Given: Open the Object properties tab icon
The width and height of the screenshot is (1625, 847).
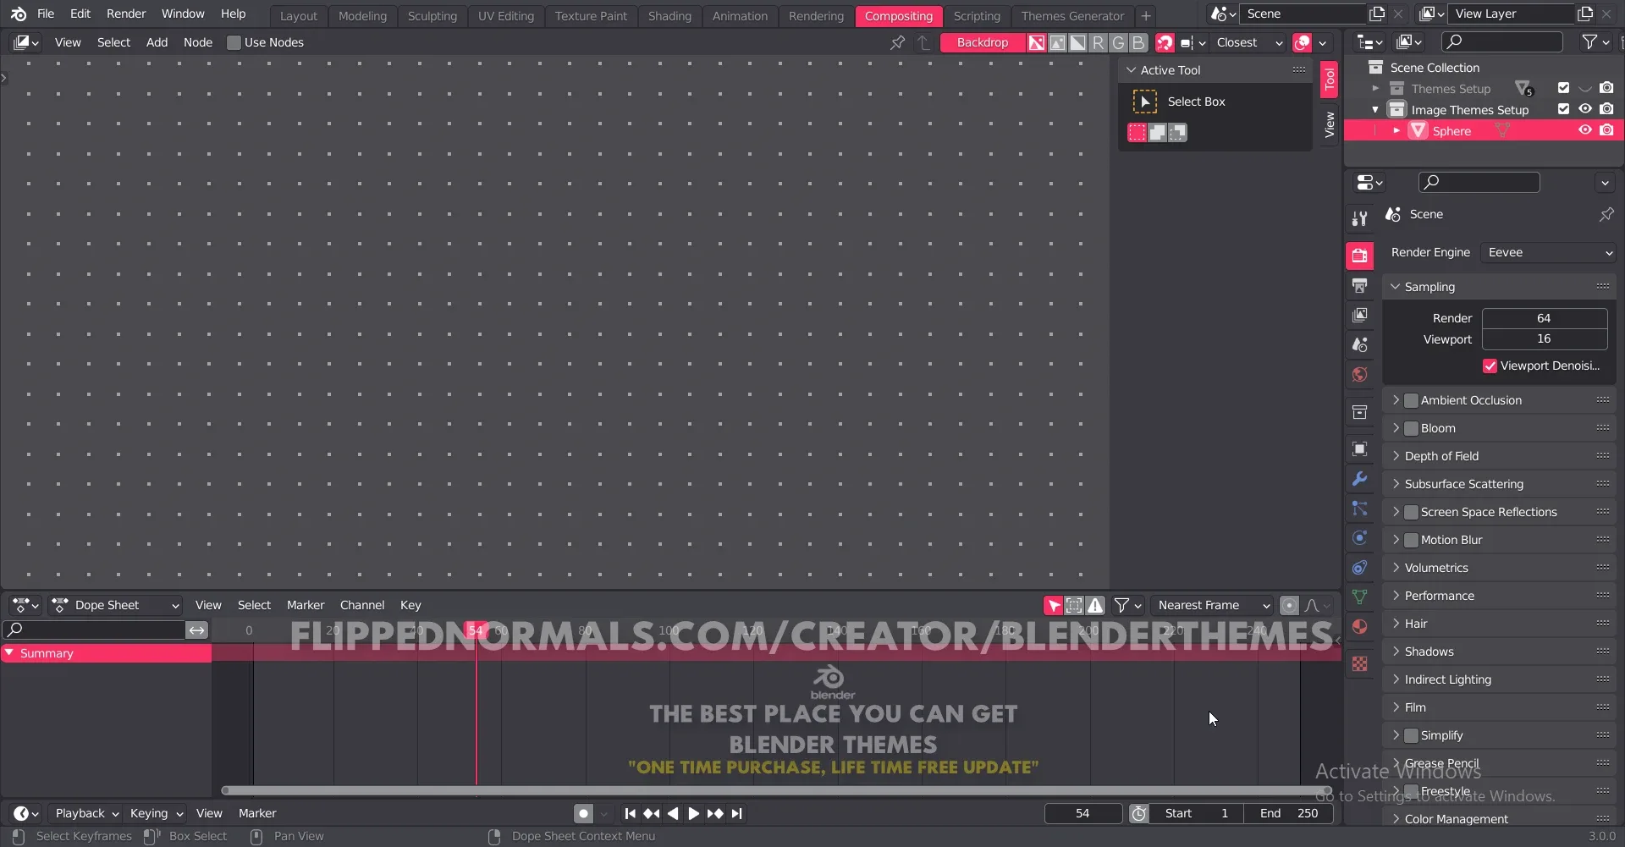Looking at the screenshot, I should 1359,449.
